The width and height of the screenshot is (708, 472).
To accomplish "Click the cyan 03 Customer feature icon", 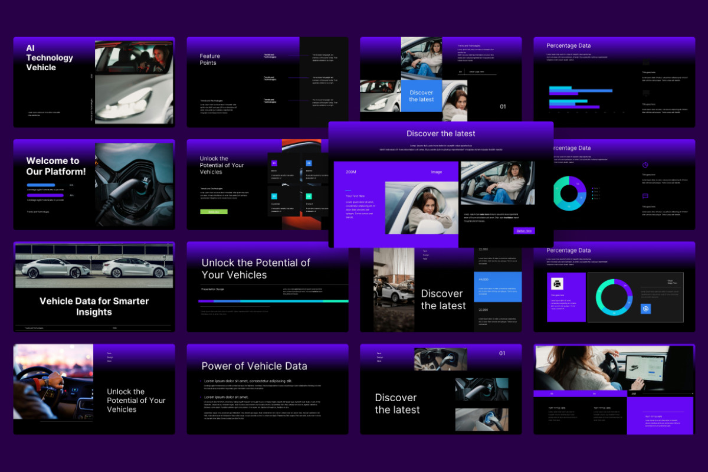I will click(x=274, y=197).
